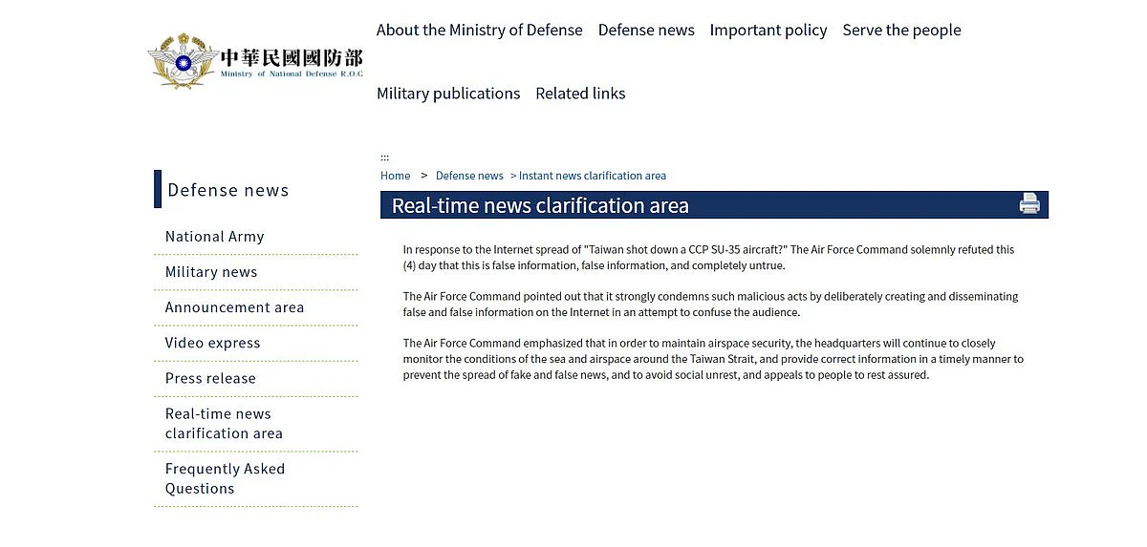Open the Defense news top menu
This screenshot has height=547, width=1147.
pos(646,30)
